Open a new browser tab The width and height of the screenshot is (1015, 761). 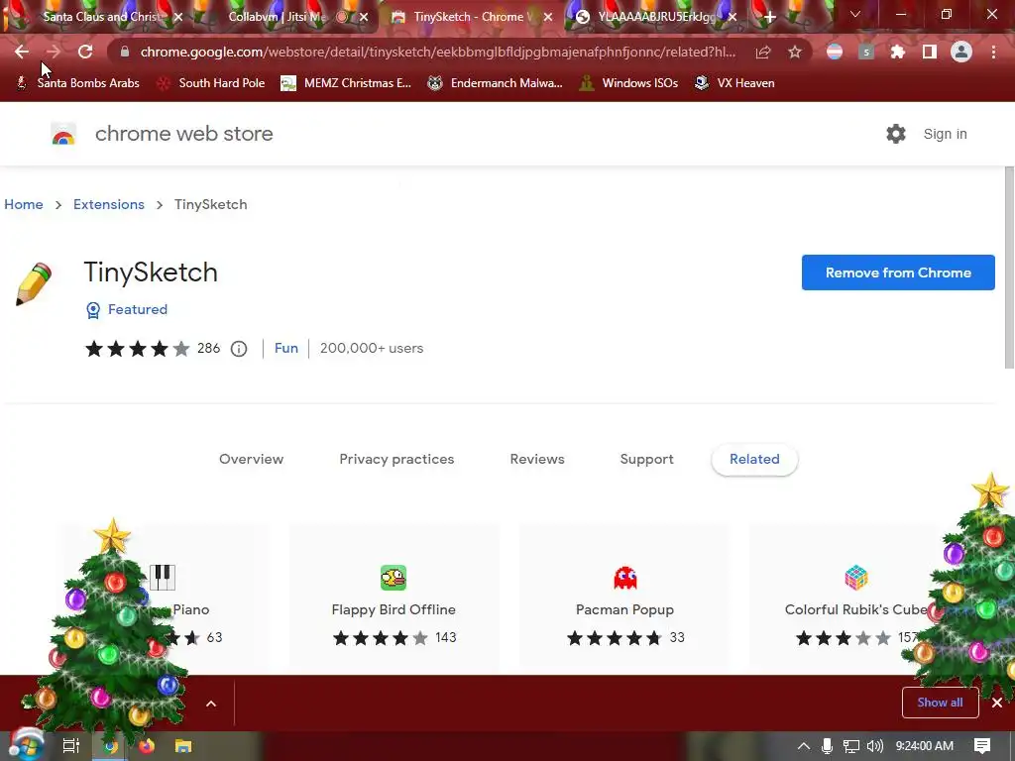click(769, 17)
